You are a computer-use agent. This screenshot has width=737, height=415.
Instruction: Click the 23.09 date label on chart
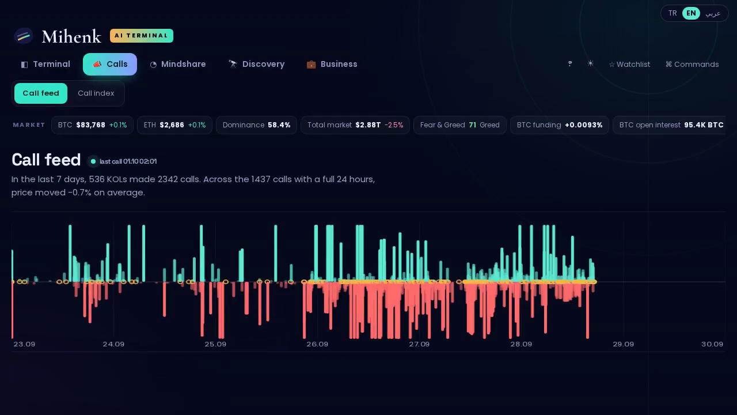click(x=24, y=344)
